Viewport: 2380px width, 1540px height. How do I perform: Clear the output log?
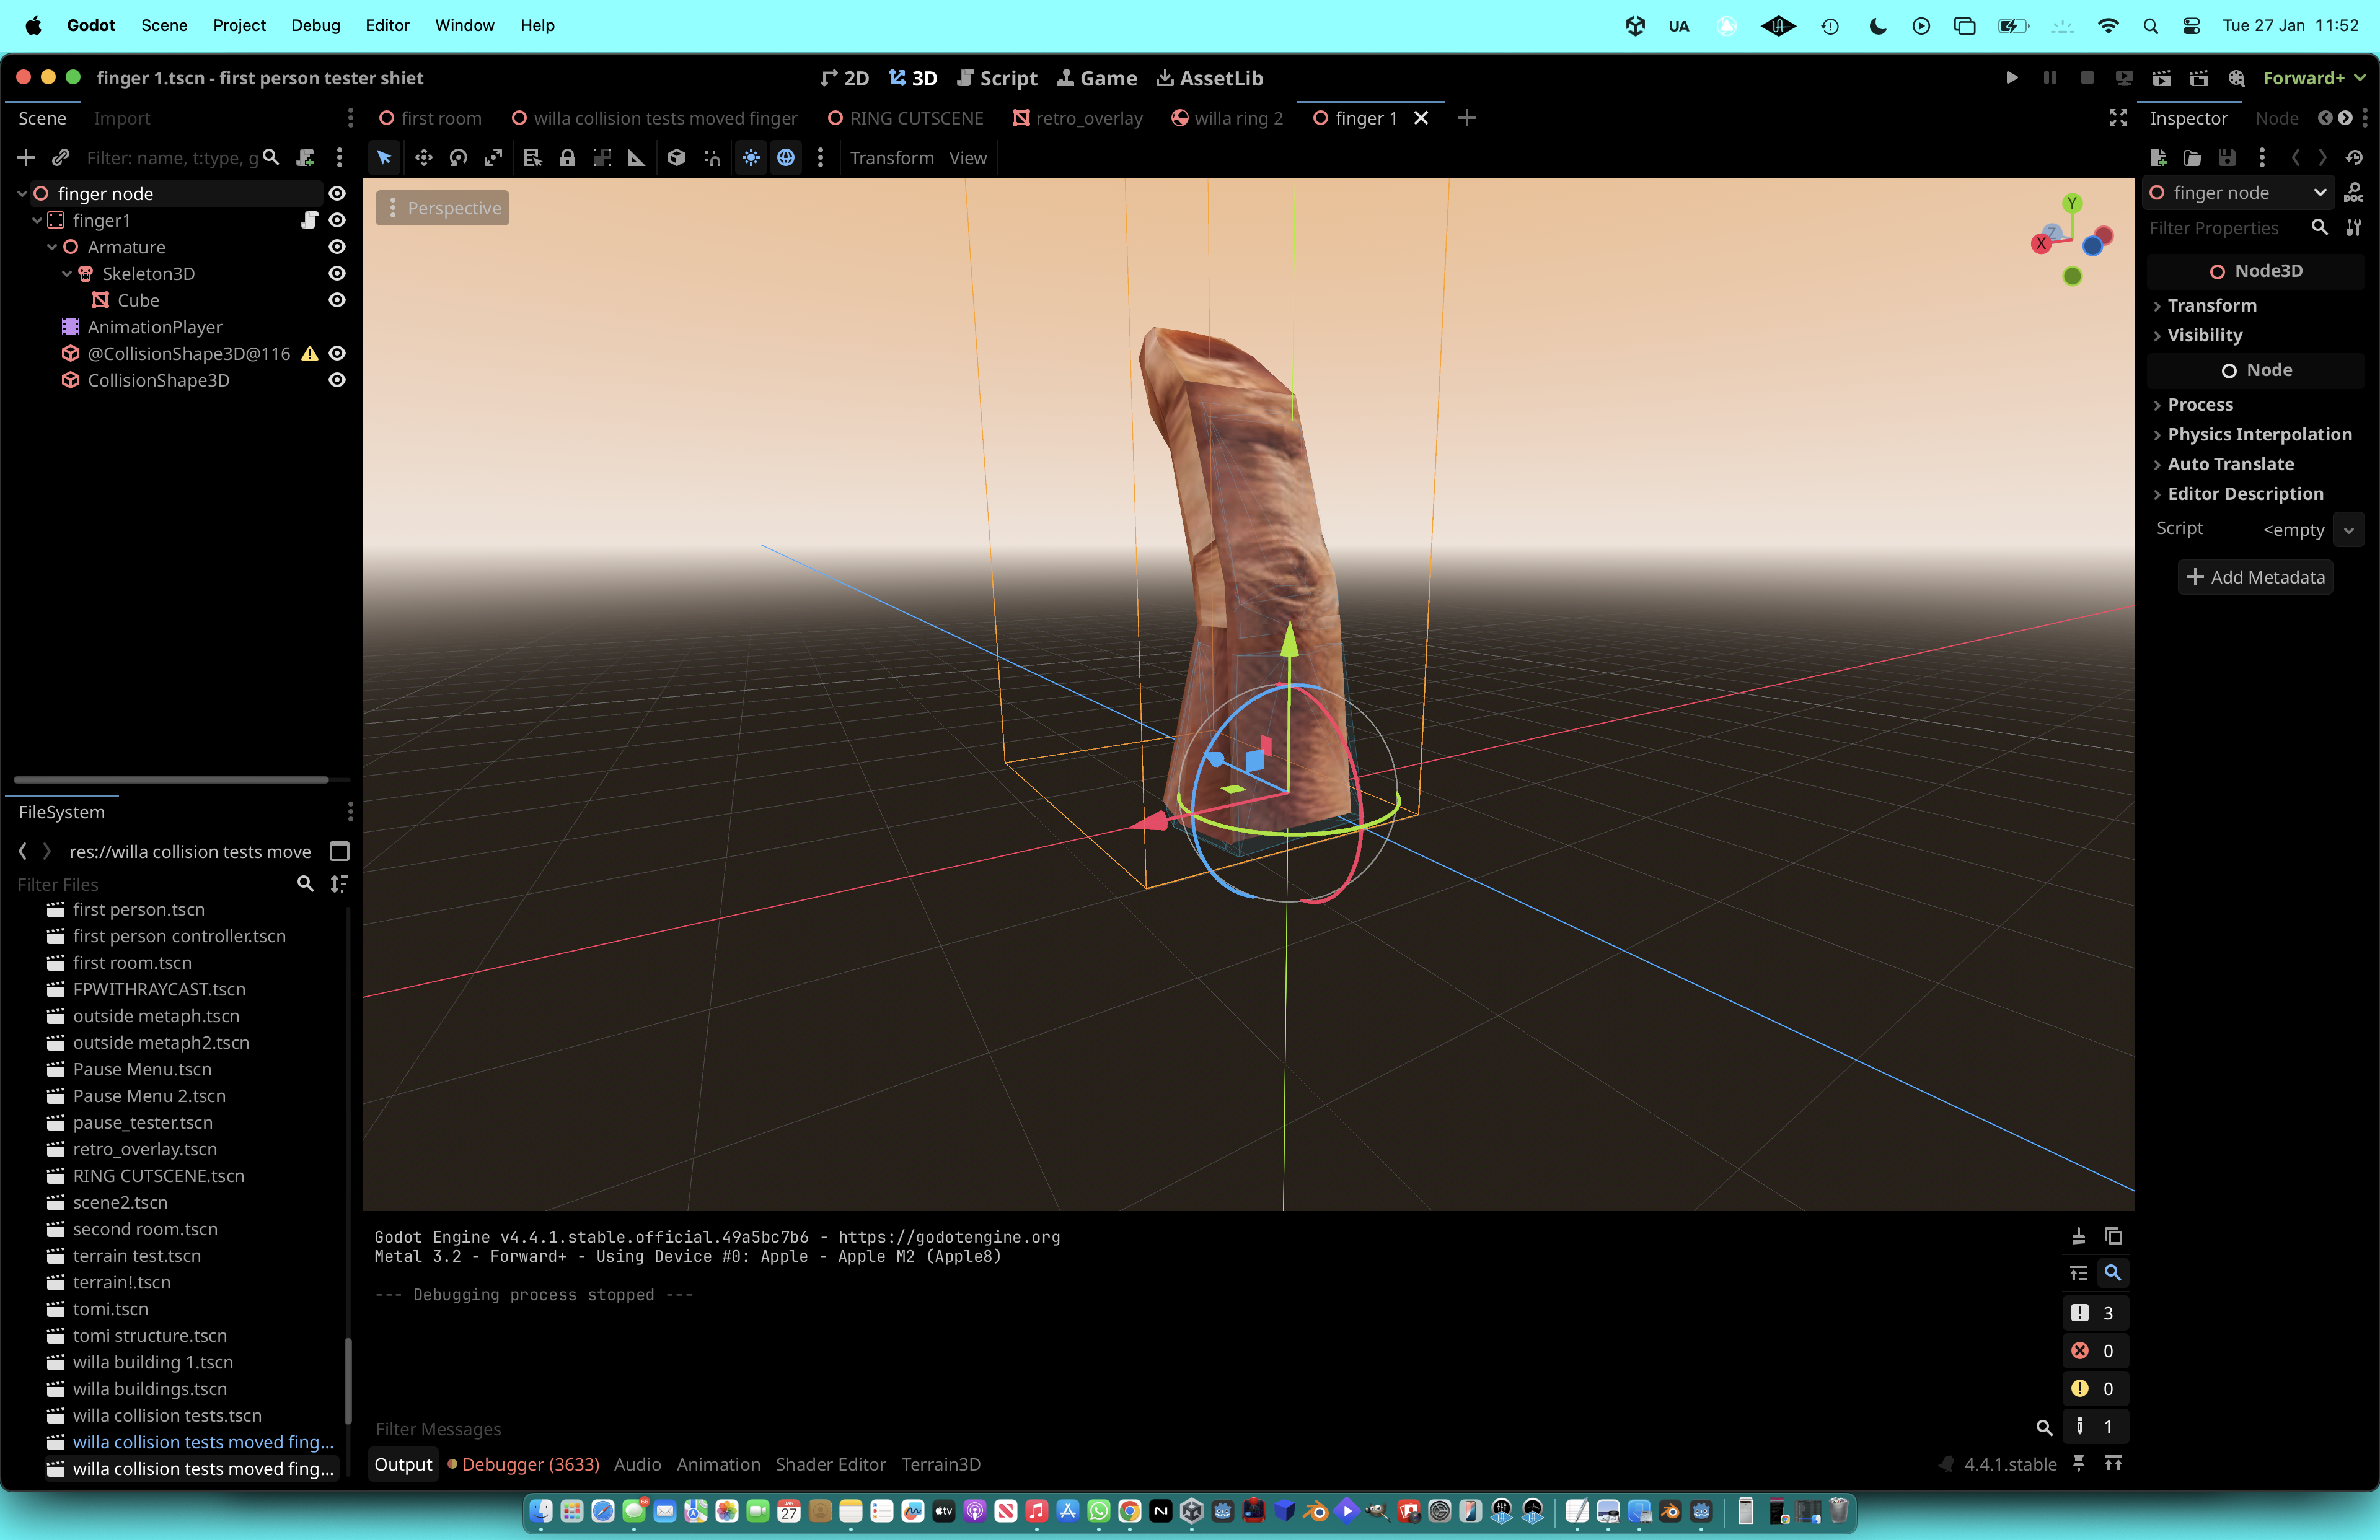[x=2078, y=1236]
